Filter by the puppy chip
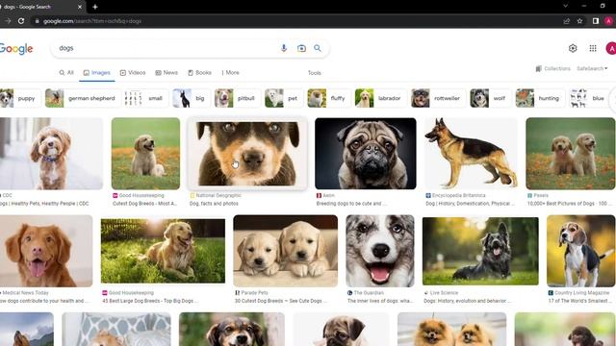616x346 pixels. 20,98
